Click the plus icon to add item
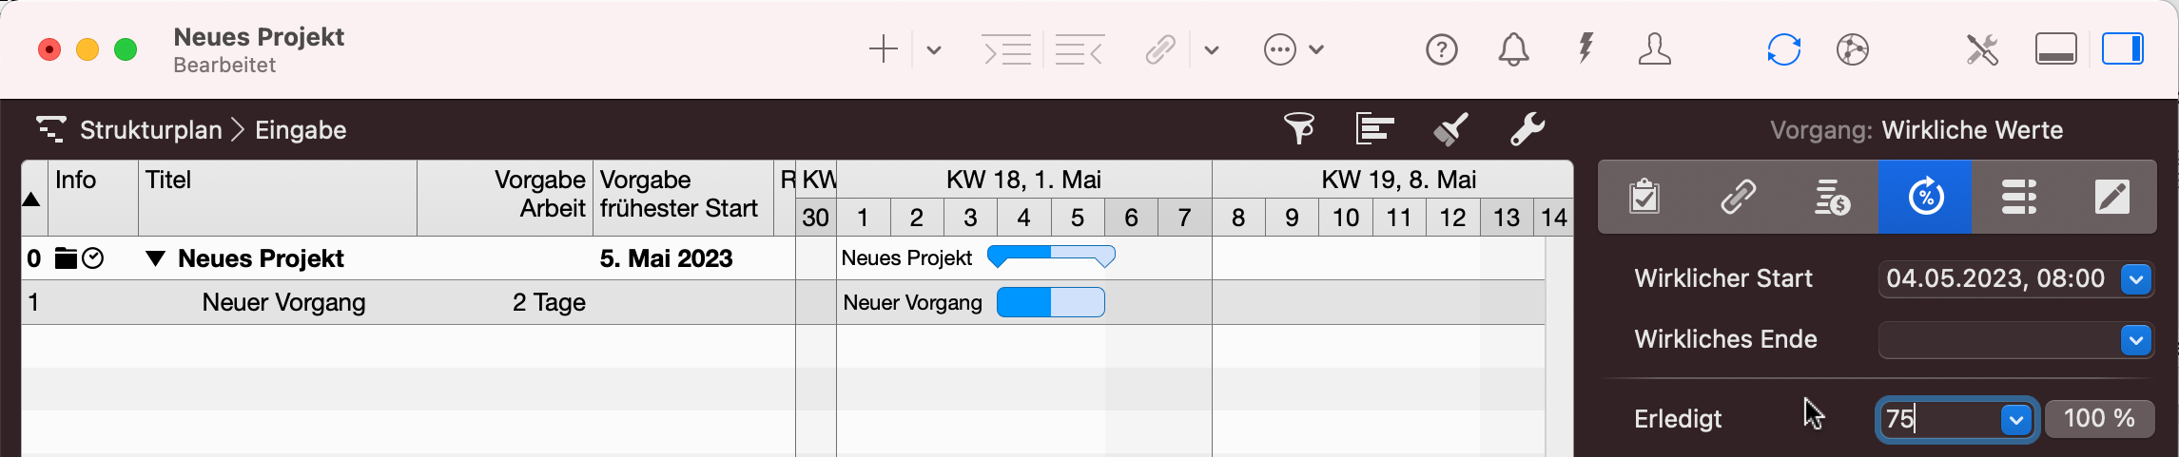The width and height of the screenshot is (2179, 457). tap(883, 49)
